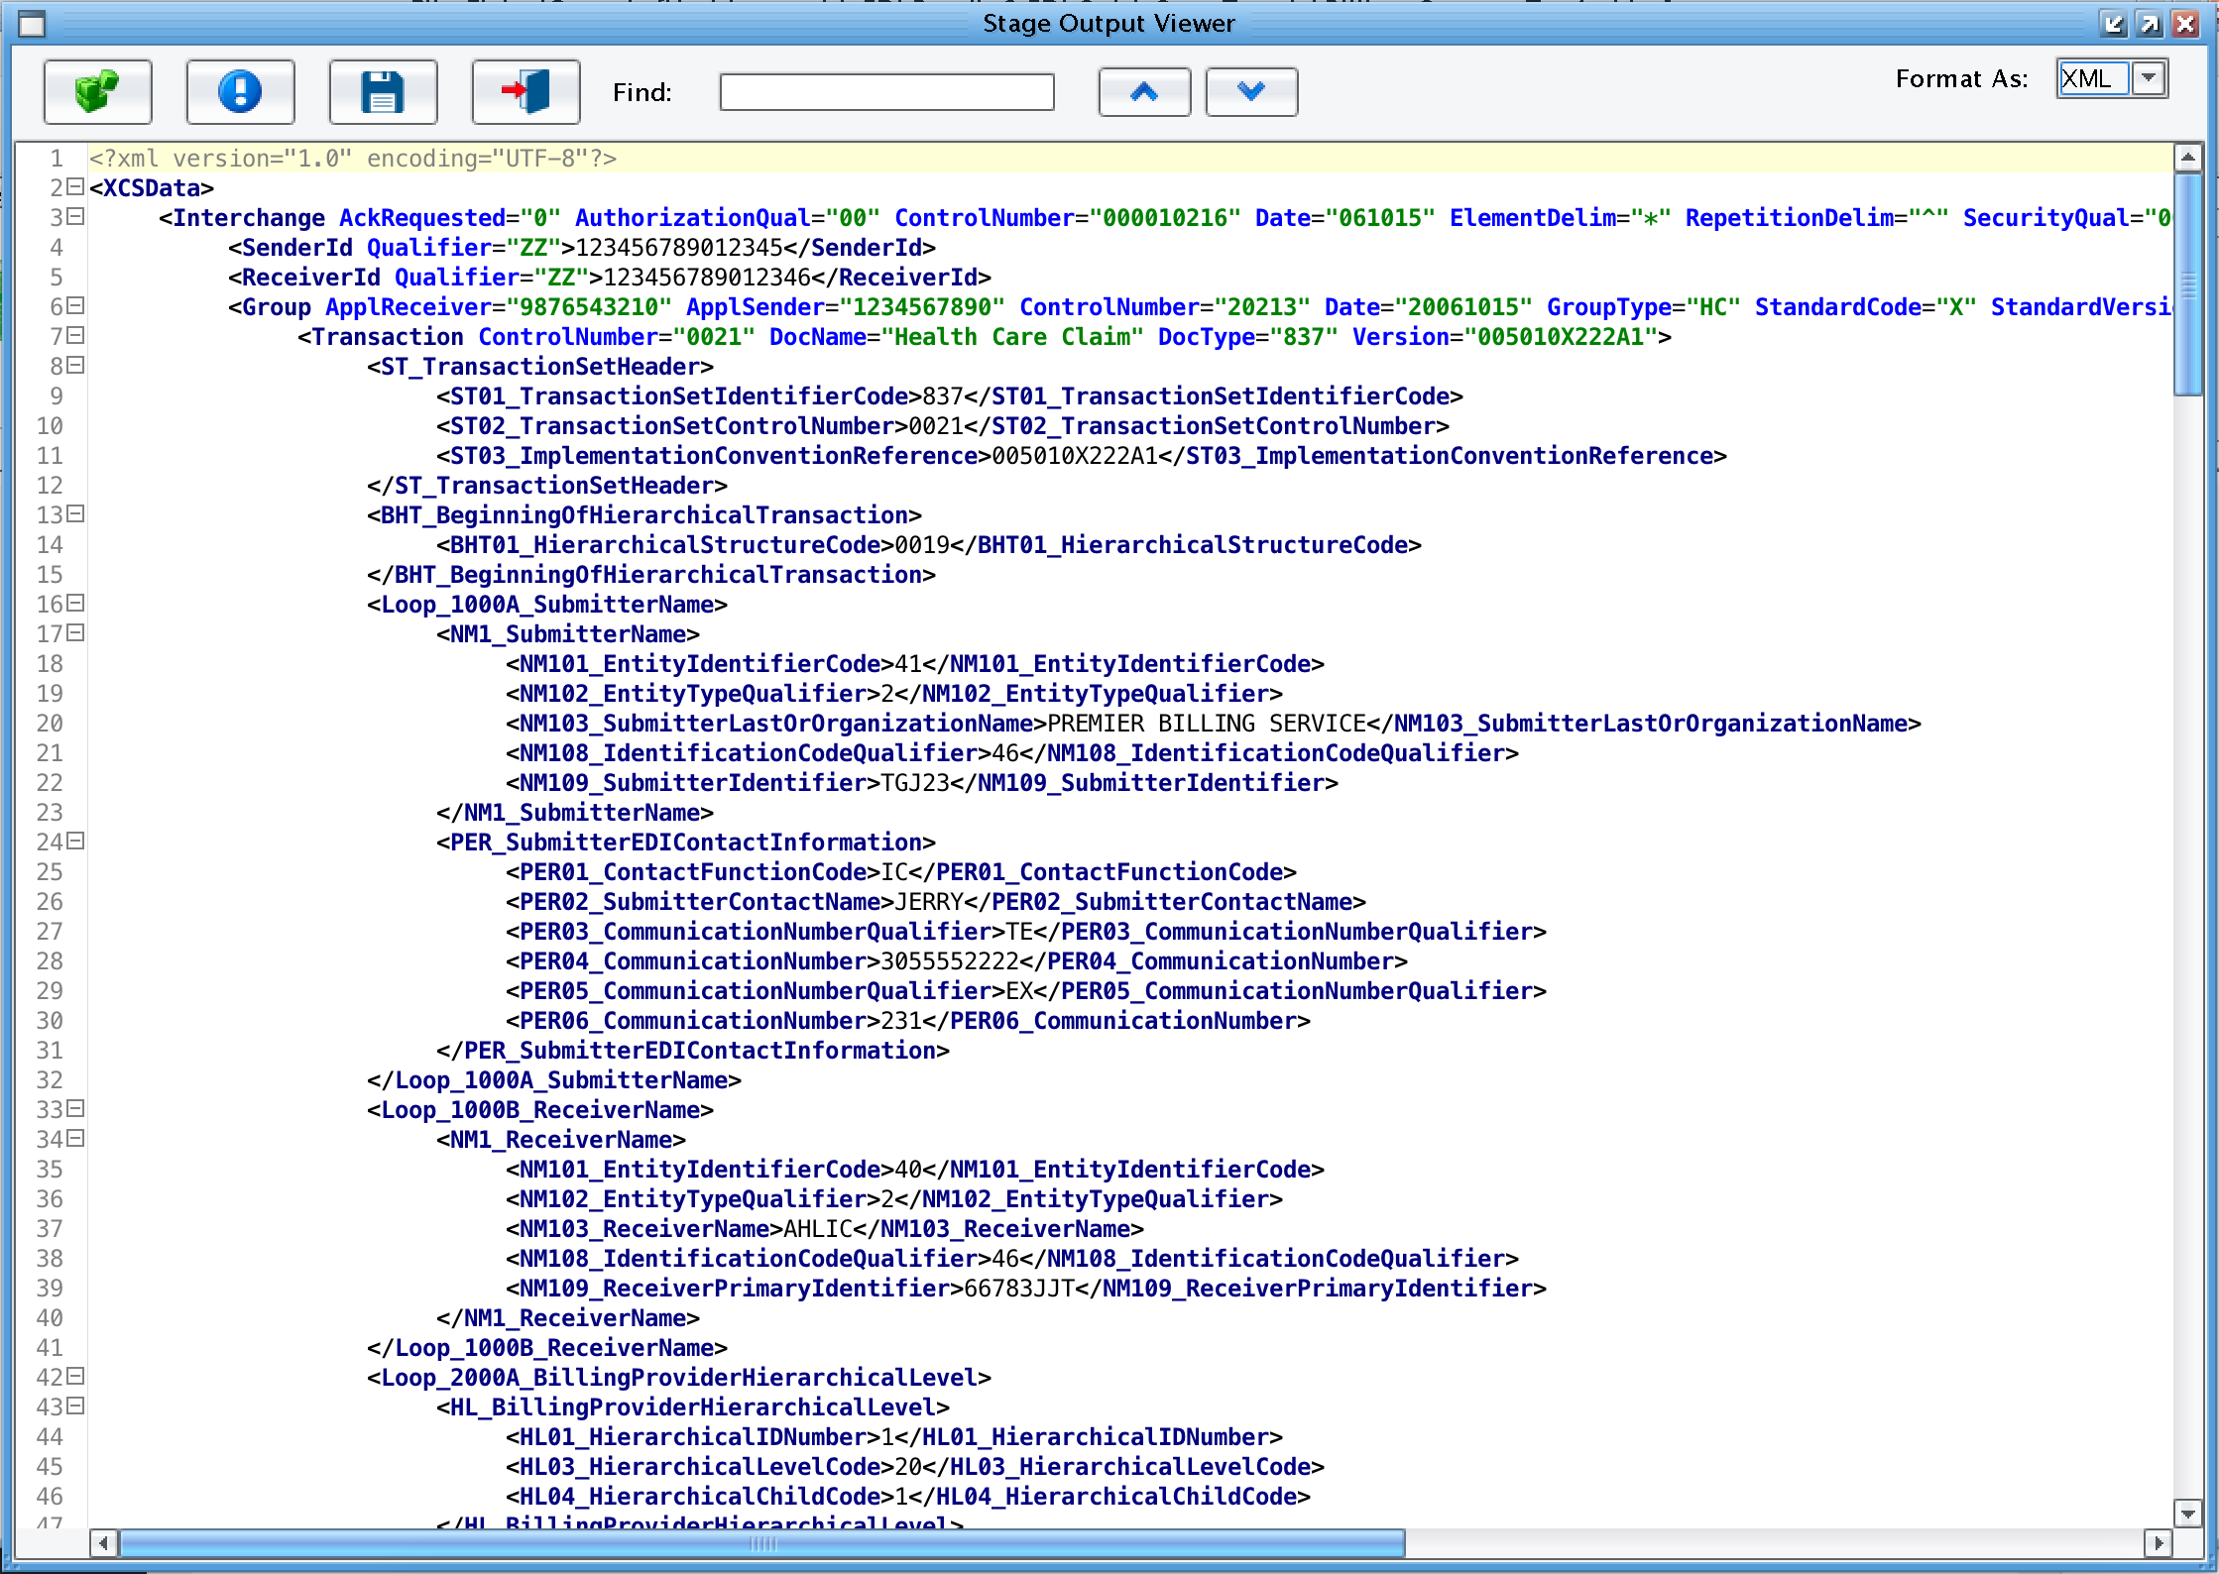Click Interchange ControlNumber "000010216" attribute
2219x1574 pixels.
click(x=1068, y=218)
